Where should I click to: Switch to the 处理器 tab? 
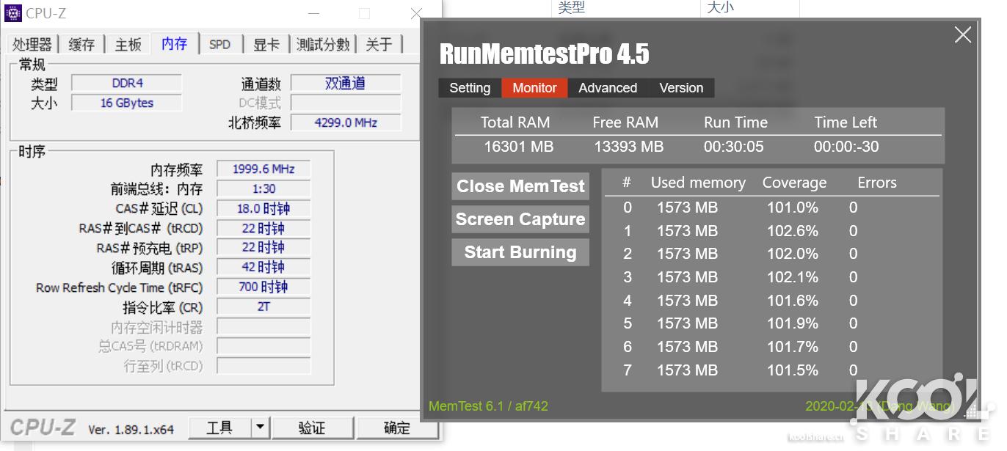[32, 44]
